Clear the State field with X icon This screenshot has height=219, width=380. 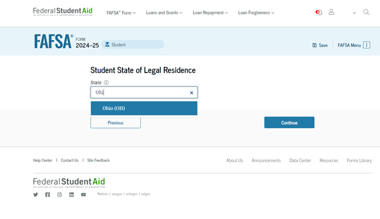[192, 93]
